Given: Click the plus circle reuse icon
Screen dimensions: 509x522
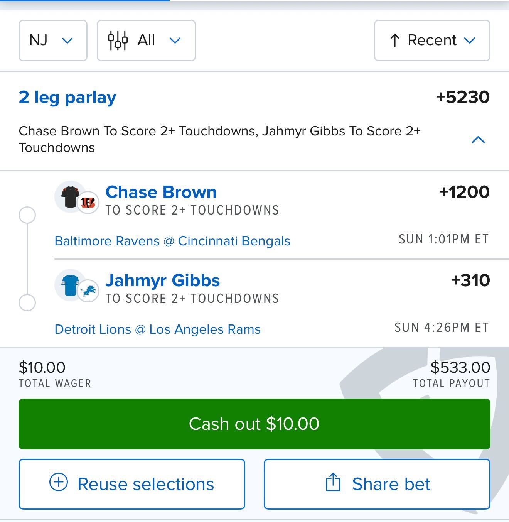Looking at the screenshot, I should tap(59, 482).
